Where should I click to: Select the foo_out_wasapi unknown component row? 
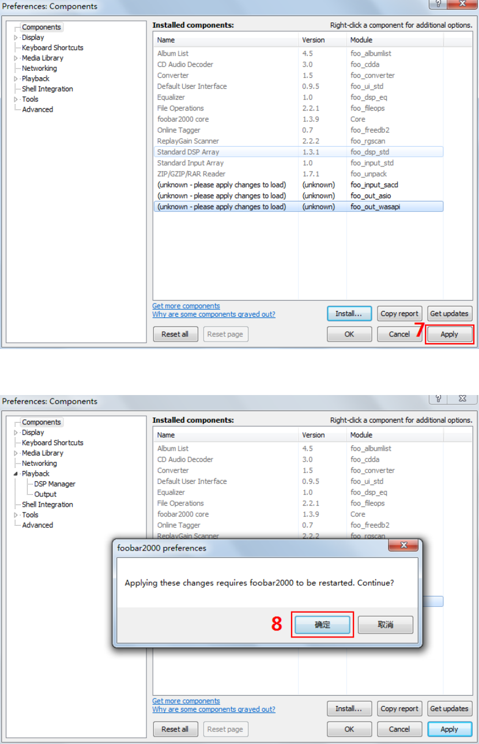pyautogui.click(x=298, y=207)
